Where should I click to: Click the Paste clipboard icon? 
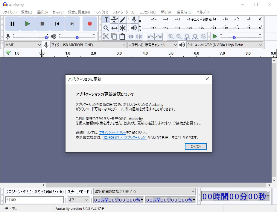pyautogui.click(x=122, y=36)
